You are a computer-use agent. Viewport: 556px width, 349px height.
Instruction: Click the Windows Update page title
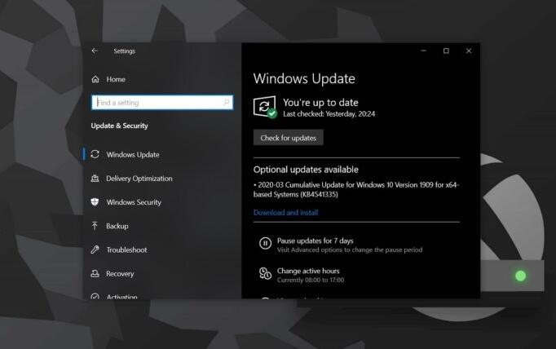304,78
